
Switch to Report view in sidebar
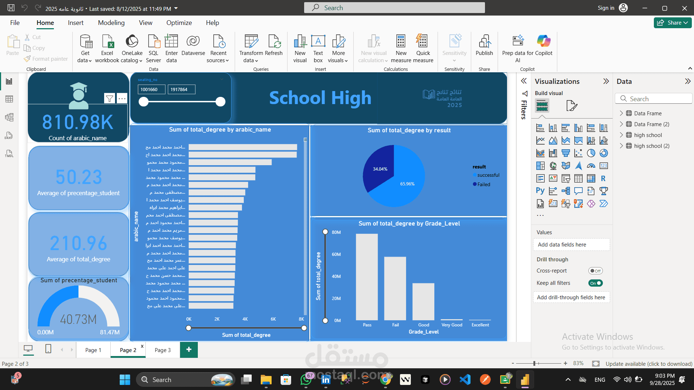click(x=9, y=81)
